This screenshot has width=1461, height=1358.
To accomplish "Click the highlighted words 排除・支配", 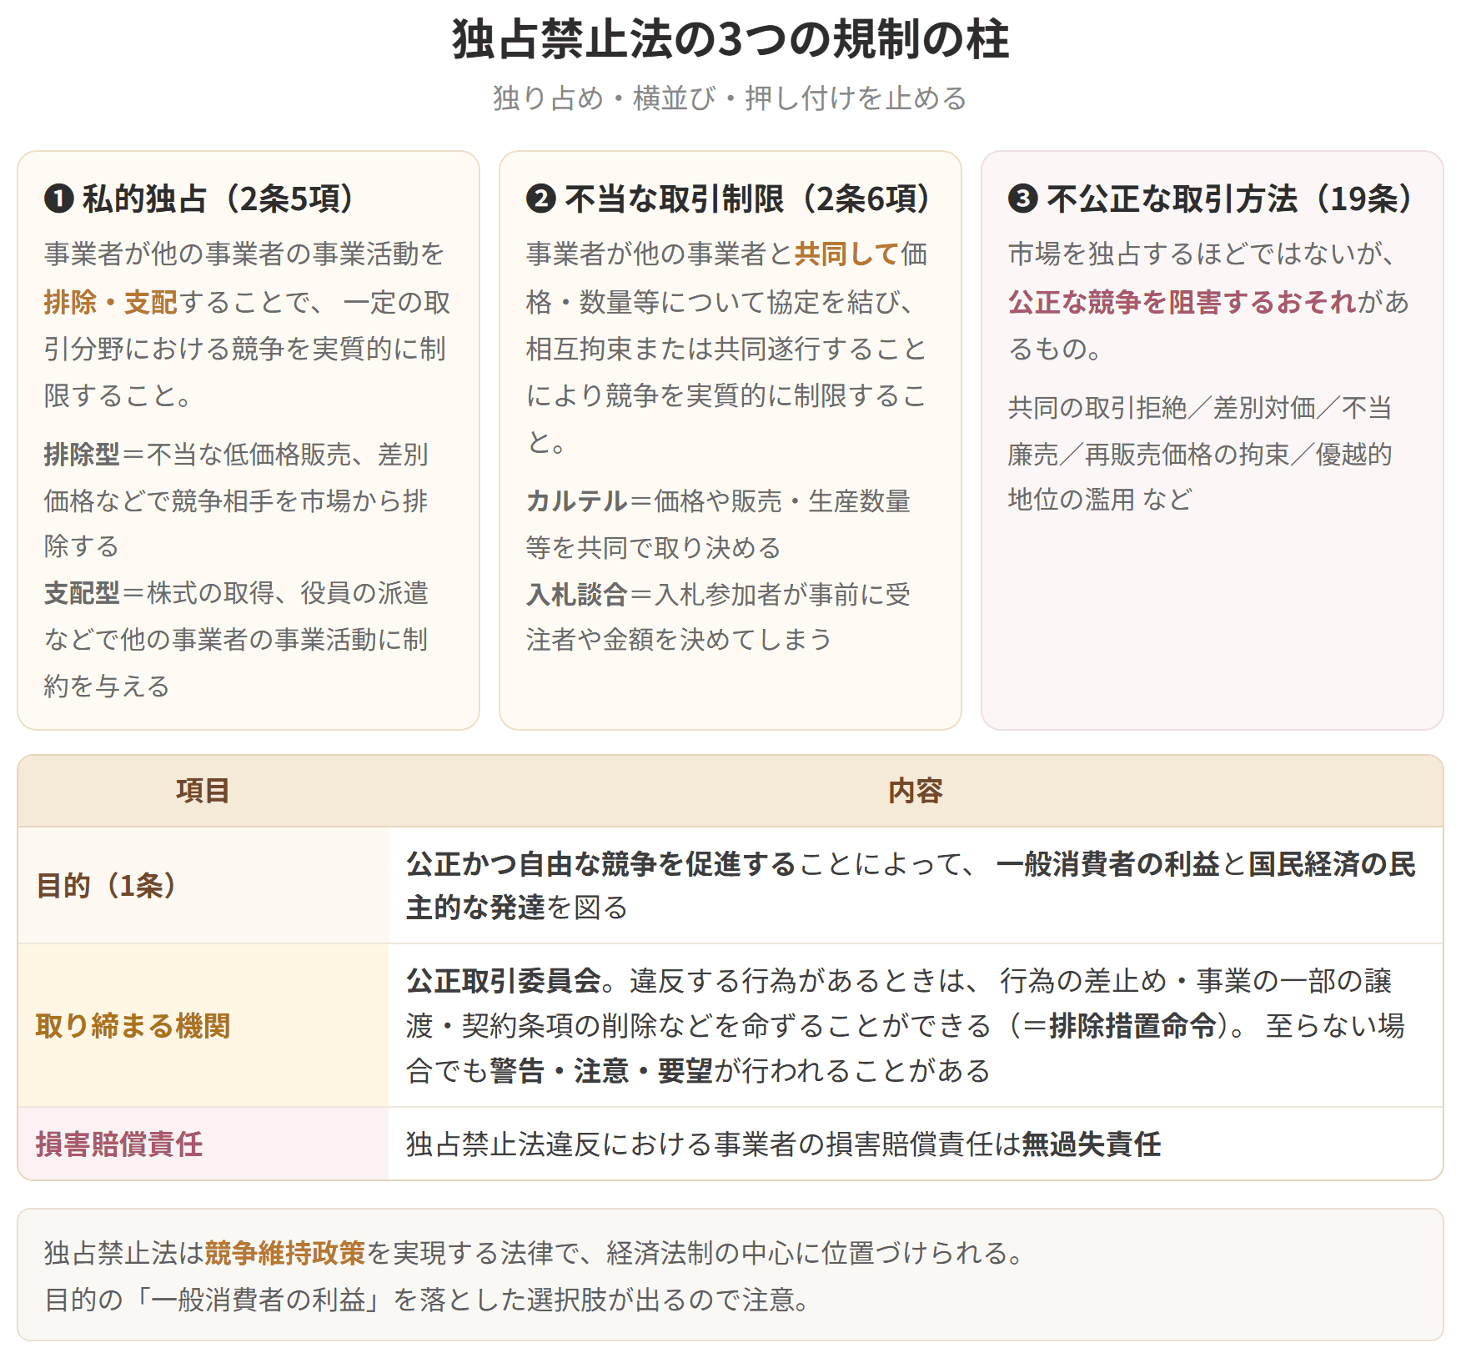I will [x=111, y=302].
